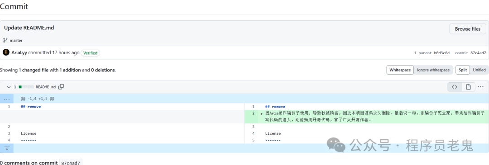Select the Whitespace option
489x165 pixels.
point(400,70)
